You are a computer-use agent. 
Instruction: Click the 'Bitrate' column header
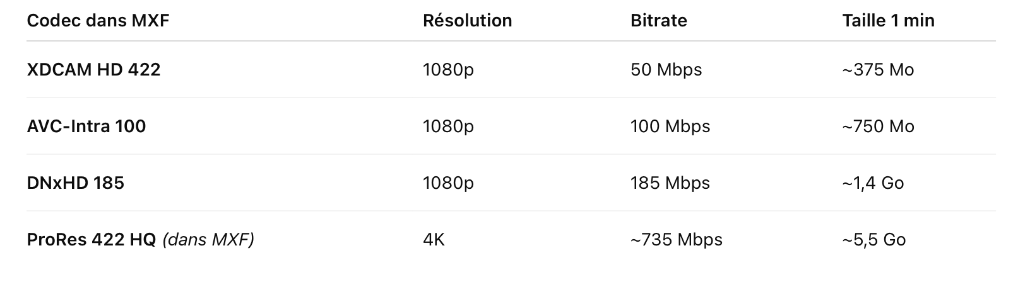pyautogui.click(x=658, y=21)
